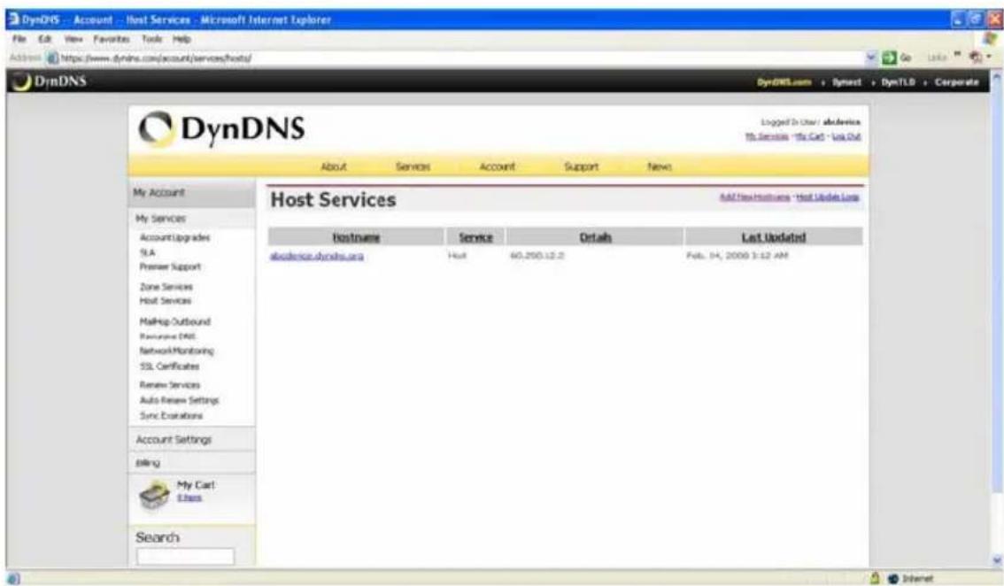
Task: Open the Favorites menu
Action: [x=112, y=39]
